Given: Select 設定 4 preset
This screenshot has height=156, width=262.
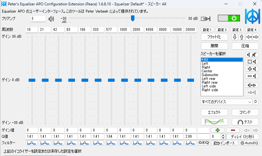Looking at the screenshot, I should click(252, 30).
